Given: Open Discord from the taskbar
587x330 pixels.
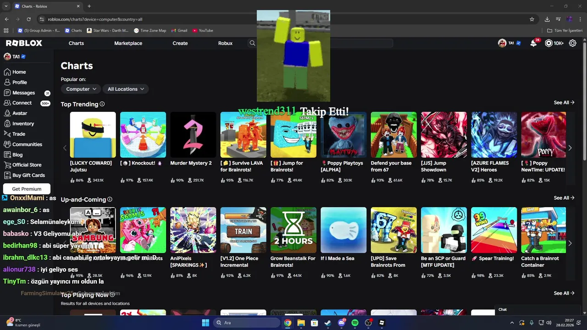Looking at the screenshot, I should pos(342,323).
